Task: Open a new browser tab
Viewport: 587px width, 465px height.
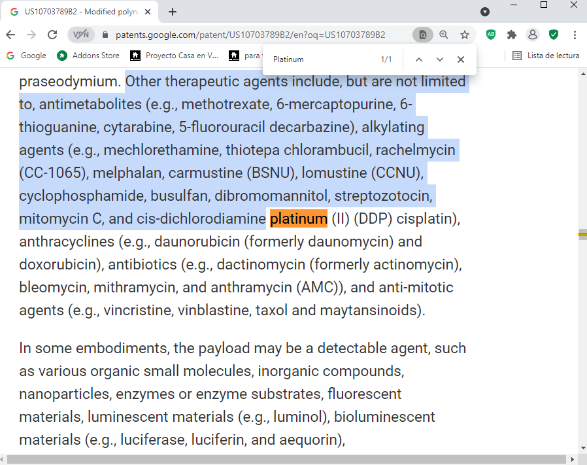Action: click(173, 12)
